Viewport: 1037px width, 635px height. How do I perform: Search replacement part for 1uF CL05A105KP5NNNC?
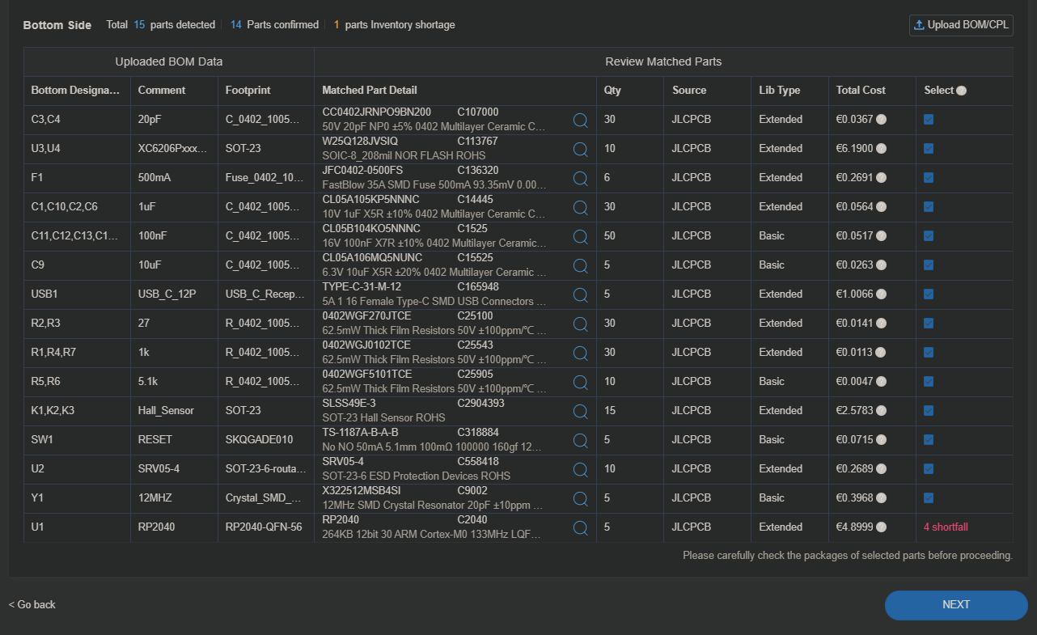coord(580,208)
